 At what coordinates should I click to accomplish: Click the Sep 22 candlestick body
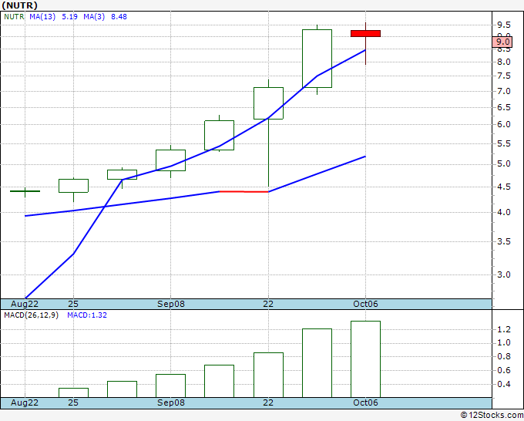pyautogui.click(x=268, y=103)
